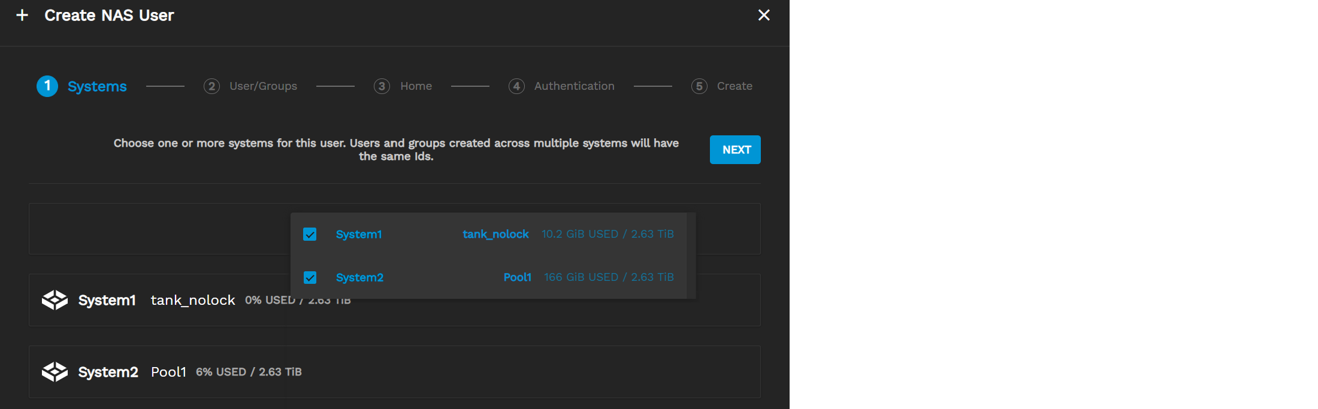This screenshot has height=409, width=1318.
Task: Close the Create NAS User dialog
Action: [x=764, y=16]
